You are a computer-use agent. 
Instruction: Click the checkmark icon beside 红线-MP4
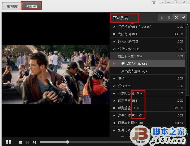[114, 86]
